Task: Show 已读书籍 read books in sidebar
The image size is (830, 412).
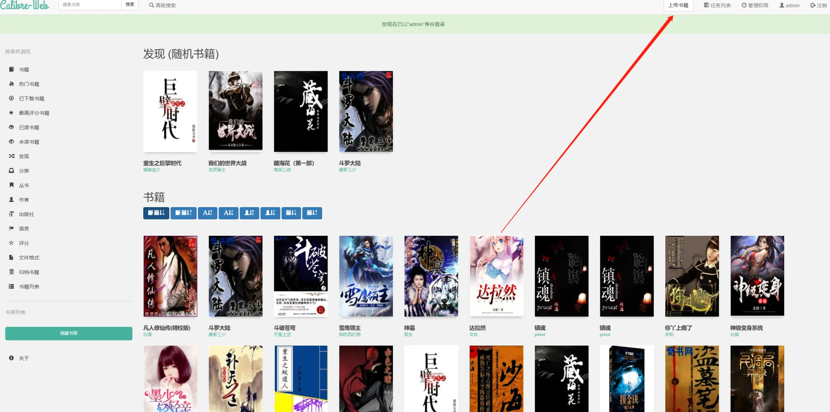Action: 29,127
